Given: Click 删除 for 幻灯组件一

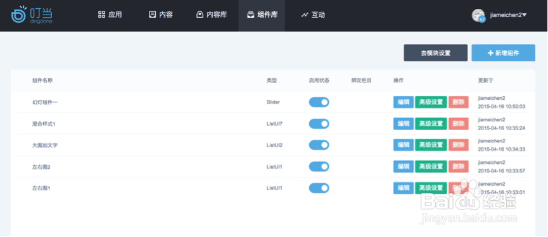Looking at the screenshot, I should (459, 102).
